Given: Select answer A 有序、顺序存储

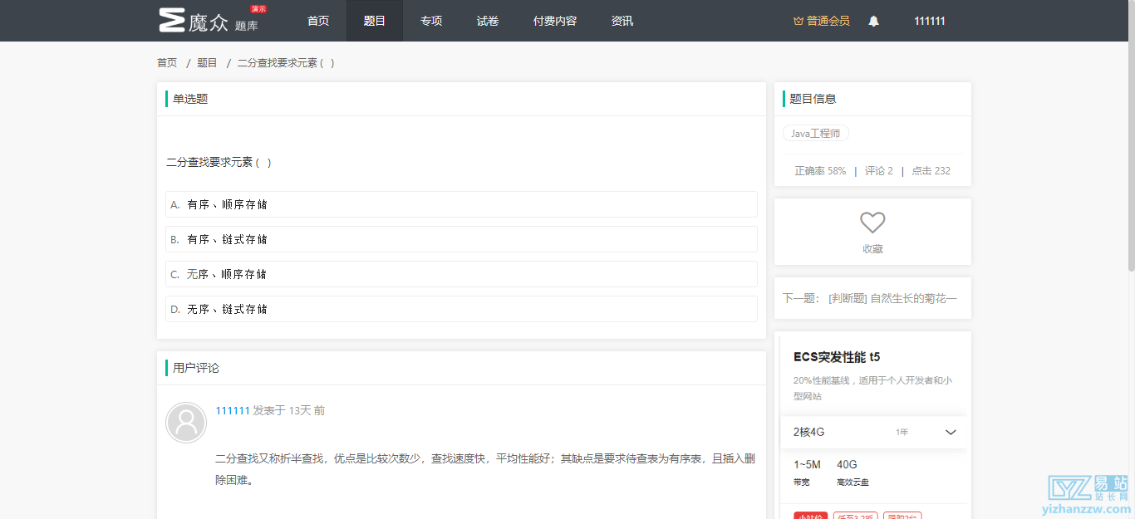Looking at the screenshot, I should pyautogui.click(x=461, y=204).
